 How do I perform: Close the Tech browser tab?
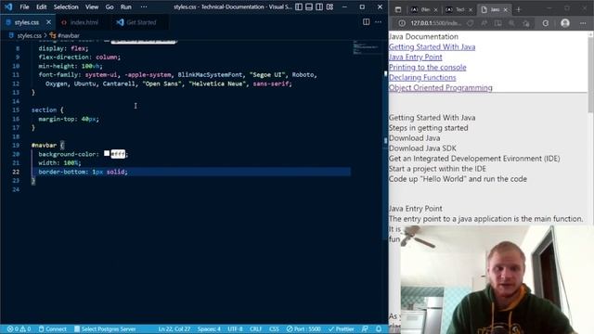pos(471,10)
